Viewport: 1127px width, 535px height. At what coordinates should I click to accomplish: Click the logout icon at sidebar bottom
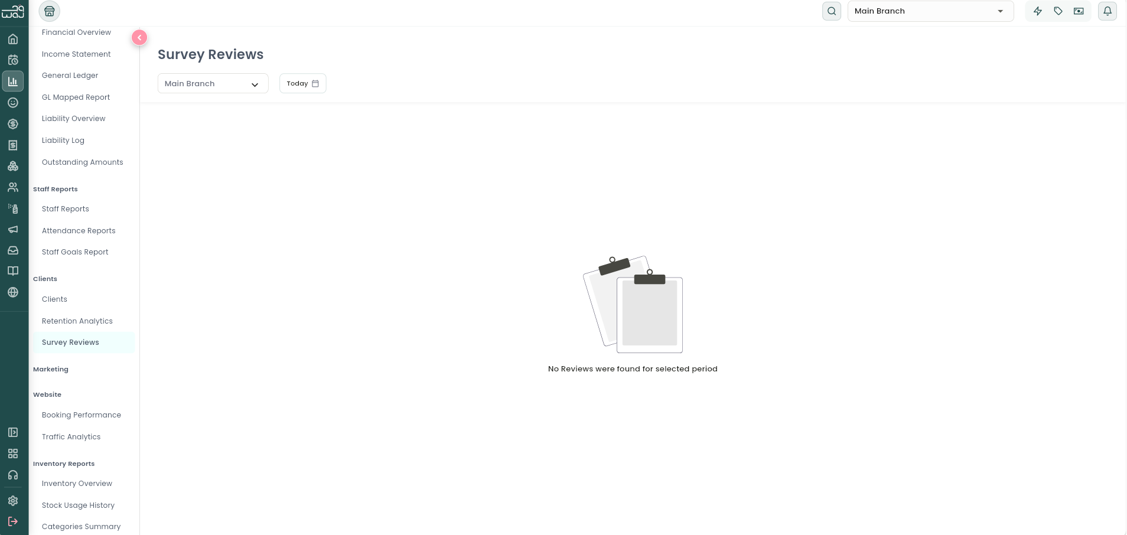point(13,521)
